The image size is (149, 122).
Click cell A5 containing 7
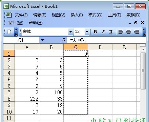pyautogui.click(x=27, y=79)
